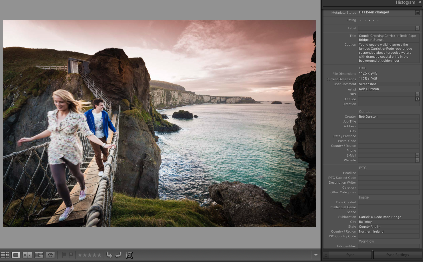The height and width of the screenshot is (262, 423).
Task: Edit the Title field text
Action: click(389, 38)
